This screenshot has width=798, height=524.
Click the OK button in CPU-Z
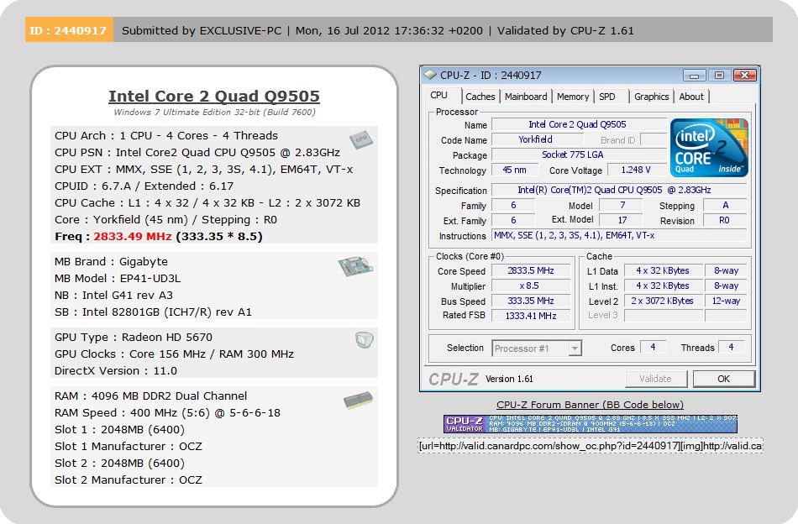(x=723, y=379)
